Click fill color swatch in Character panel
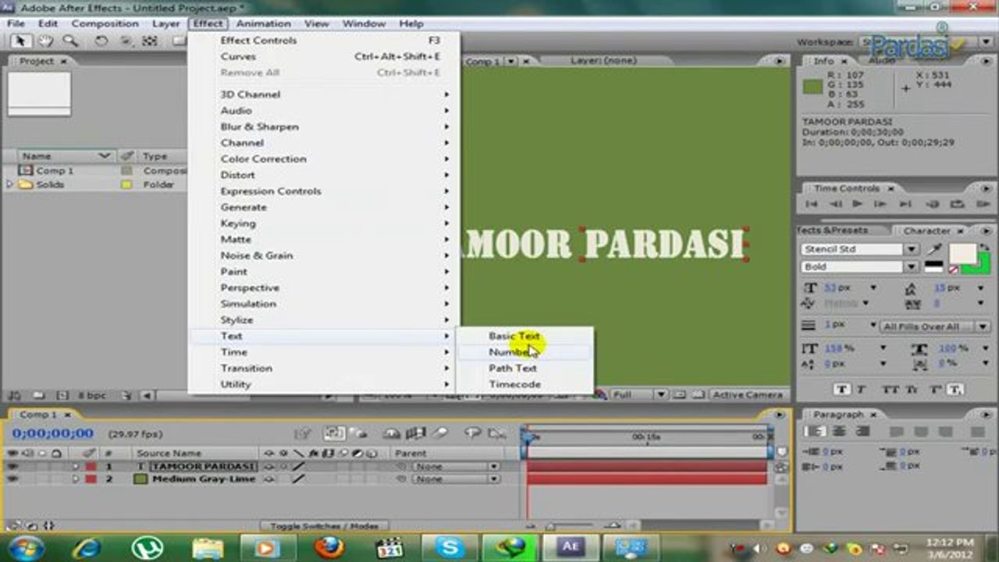The width and height of the screenshot is (999, 562). coord(962,254)
